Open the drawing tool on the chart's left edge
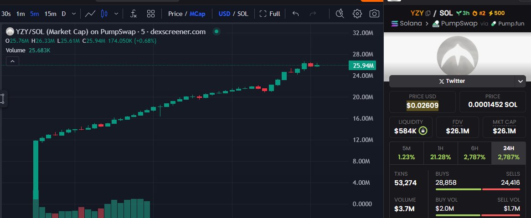The height and width of the screenshot is (218, 531). click(3, 99)
